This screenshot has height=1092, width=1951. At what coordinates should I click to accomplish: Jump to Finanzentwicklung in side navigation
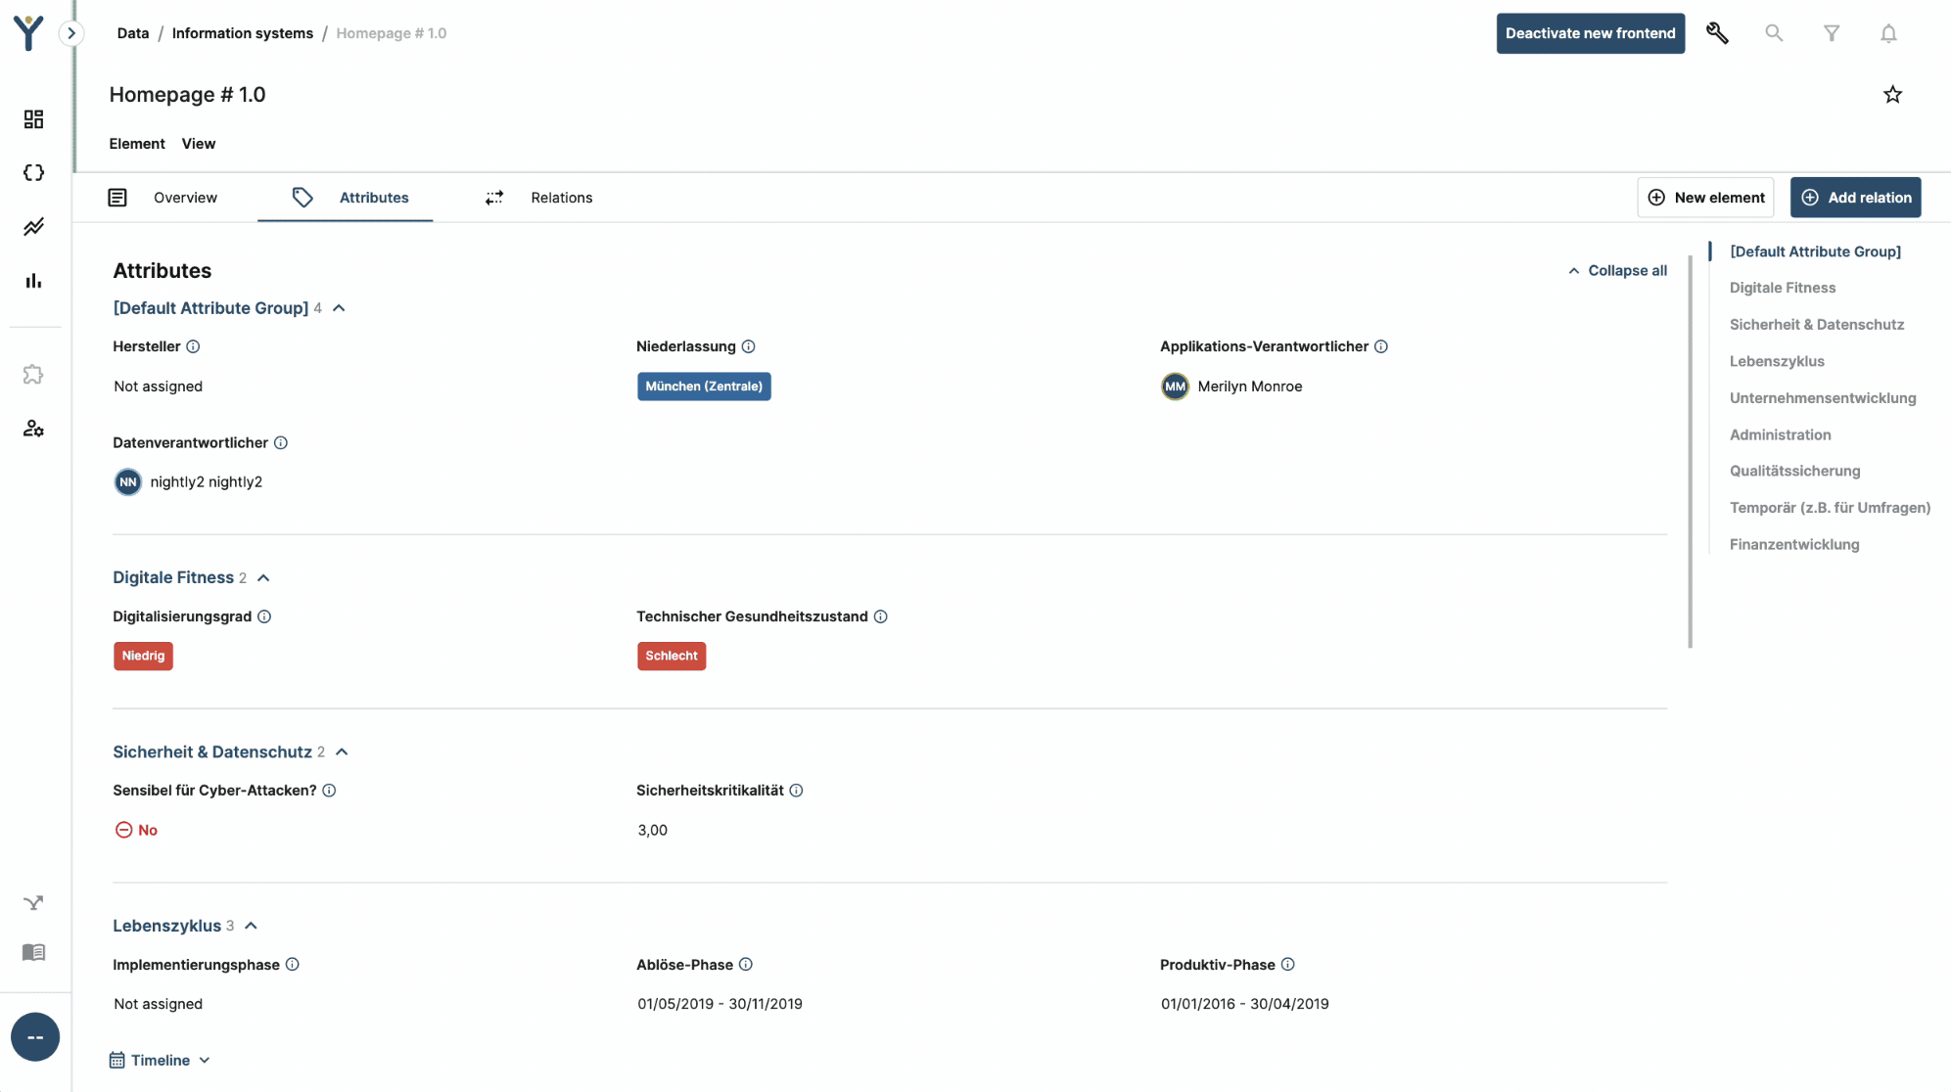(x=1793, y=545)
